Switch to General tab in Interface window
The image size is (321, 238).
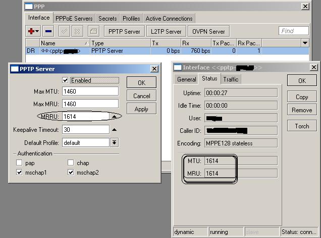click(187, 79)
